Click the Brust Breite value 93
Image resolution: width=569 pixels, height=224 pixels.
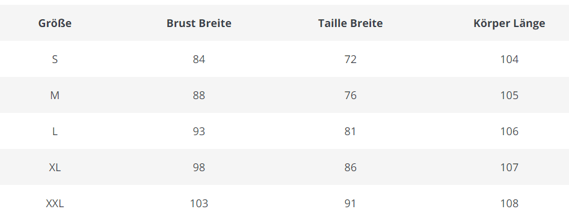199,131
